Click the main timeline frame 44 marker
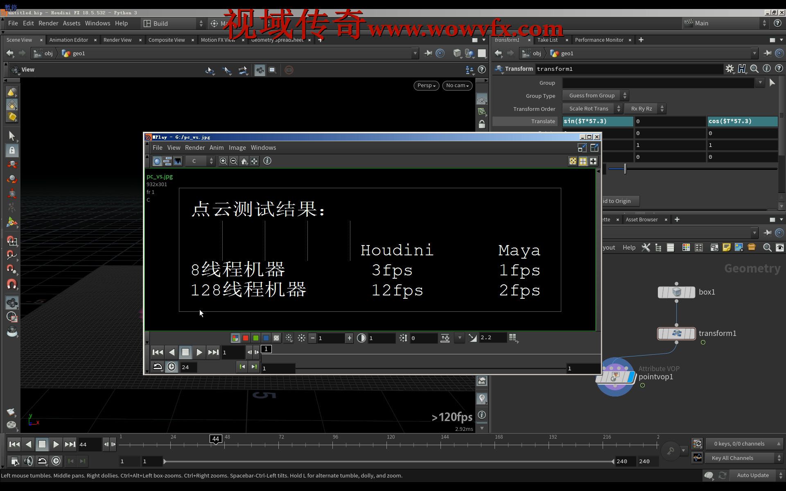The width and height of the screenshot is (786, 491). [x=216, y=439]
